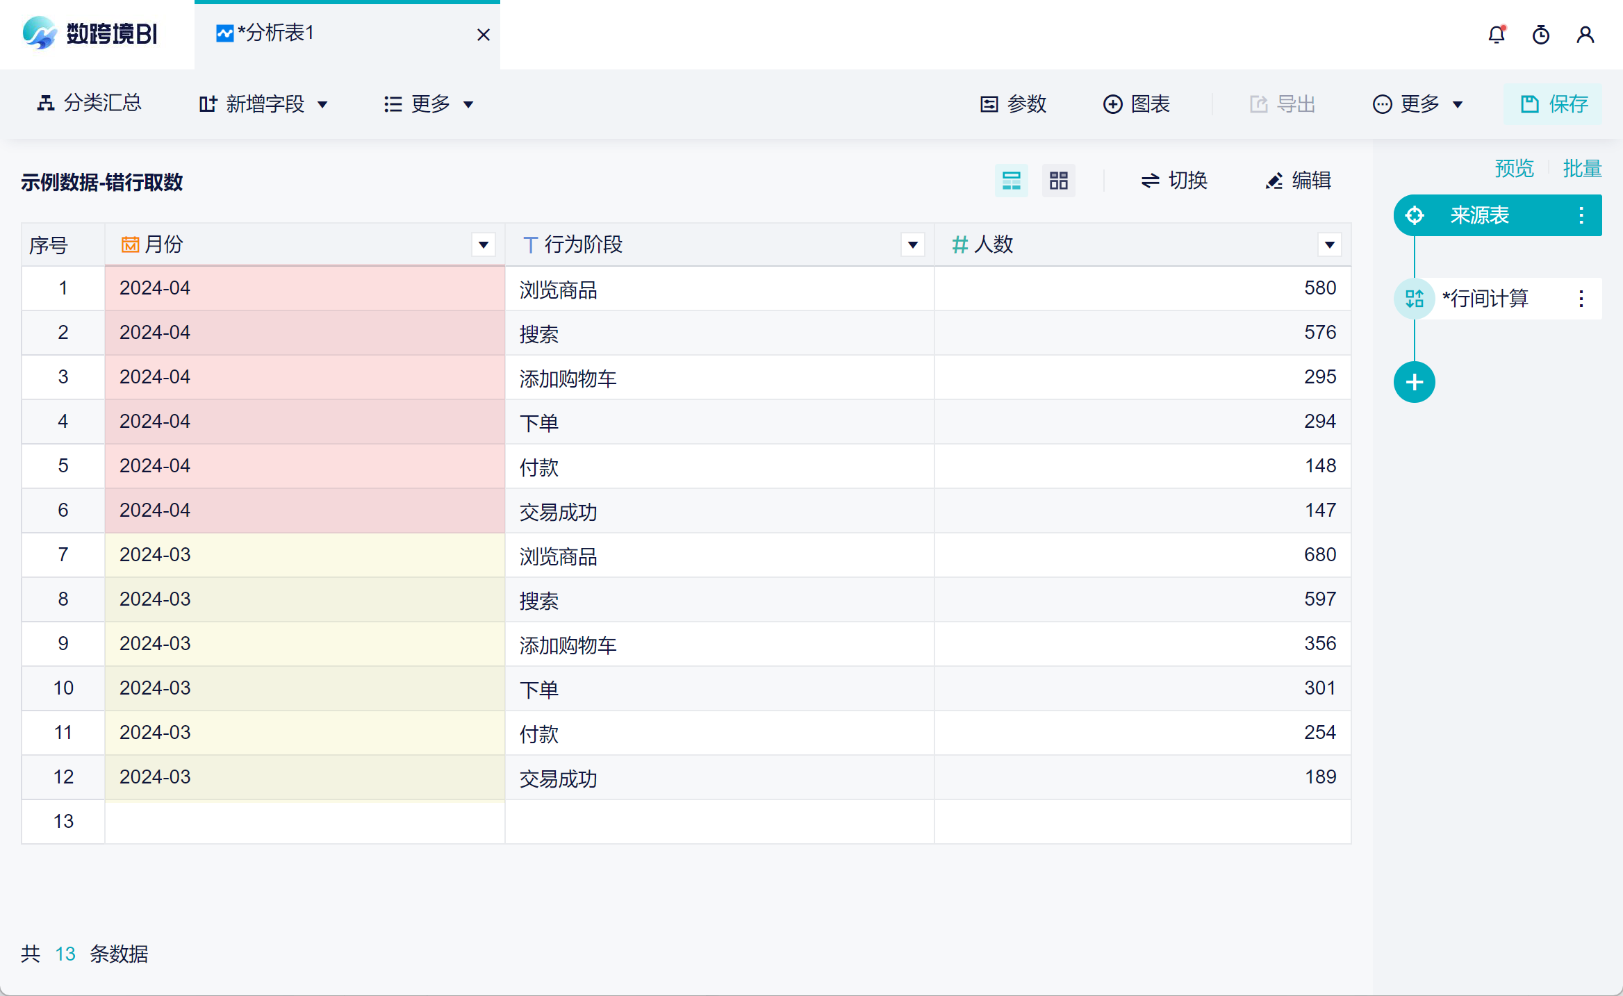Select pink 2024-04 cell in row 1

tap(304, 288)
